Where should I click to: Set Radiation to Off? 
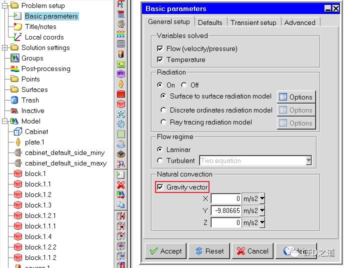[184, 85]
